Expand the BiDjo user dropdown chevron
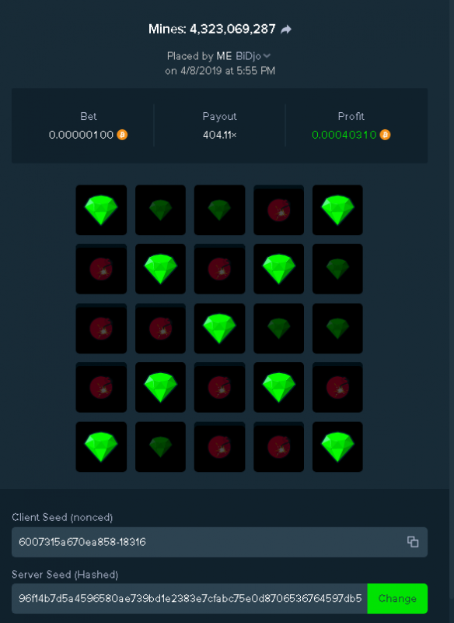 (267, 56)
